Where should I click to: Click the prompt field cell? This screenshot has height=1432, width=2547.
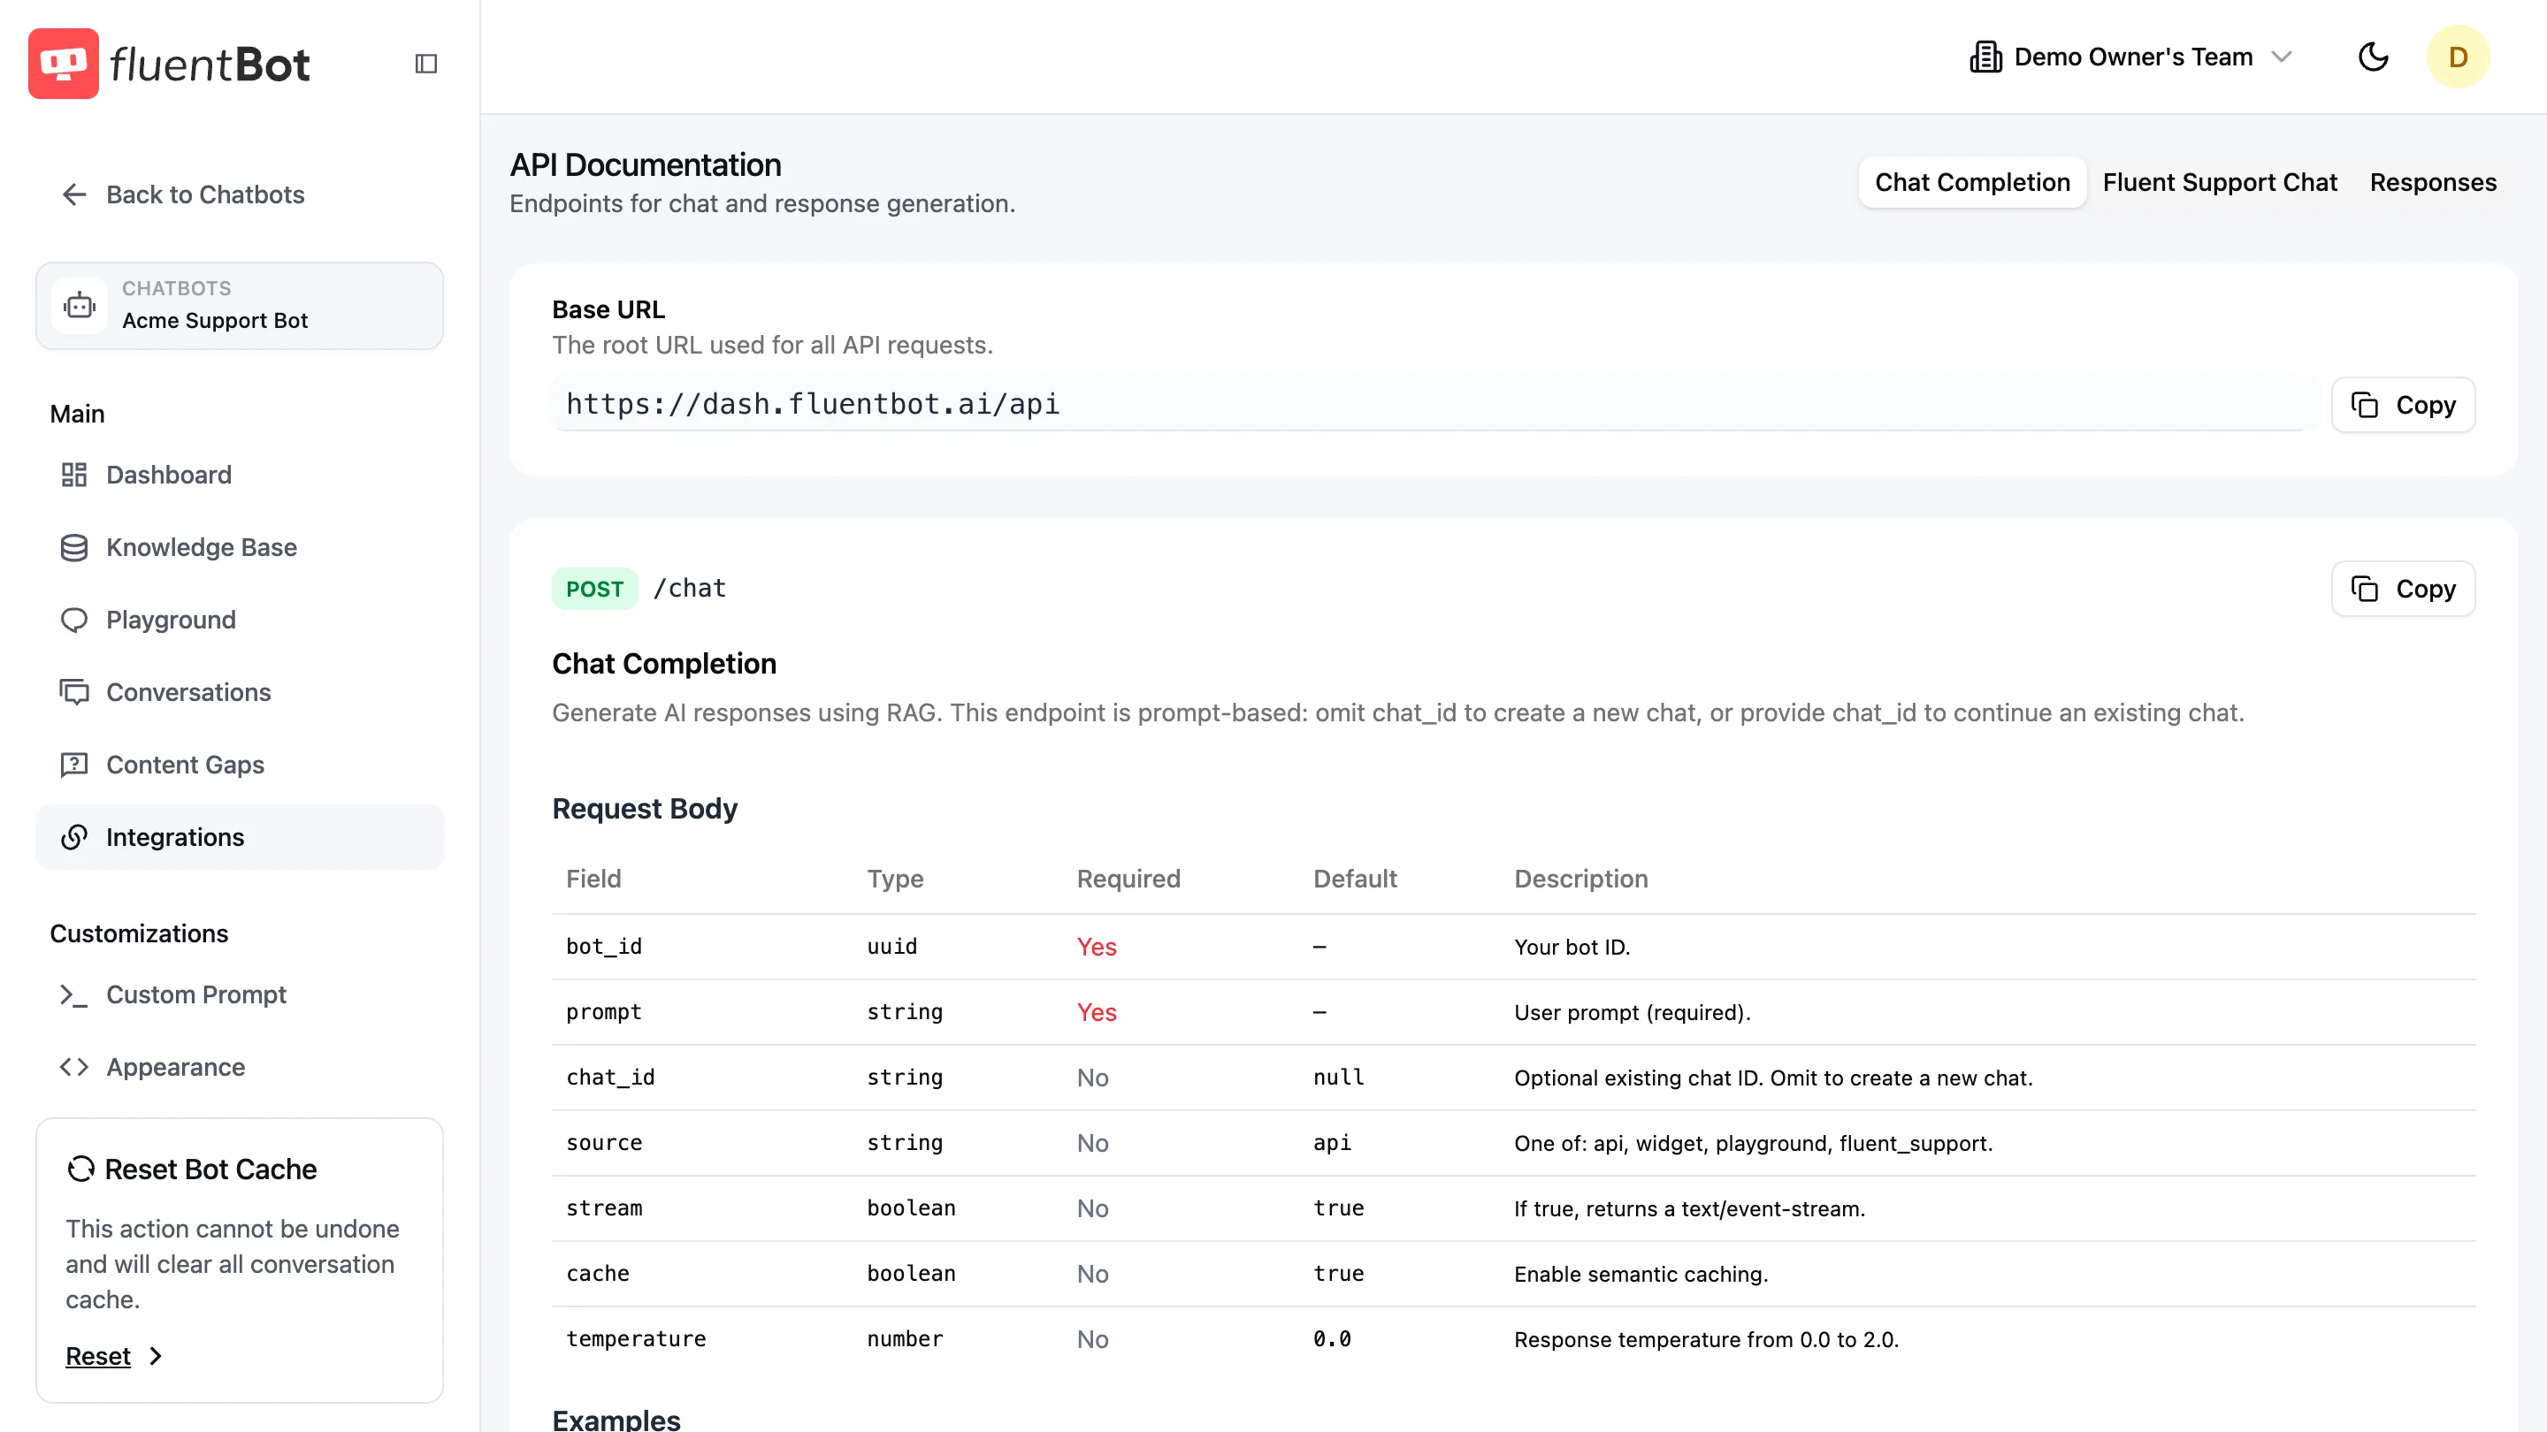[x=604, y=1012]
